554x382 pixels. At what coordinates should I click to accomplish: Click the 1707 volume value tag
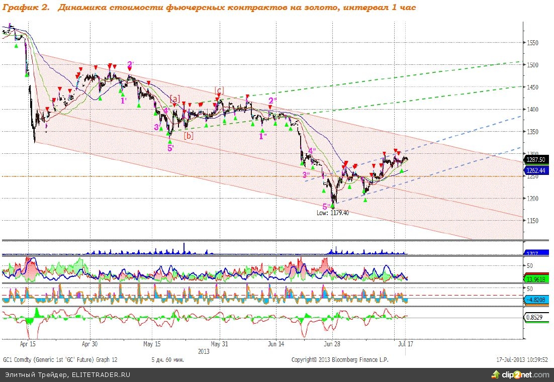(x=534, y=253)
